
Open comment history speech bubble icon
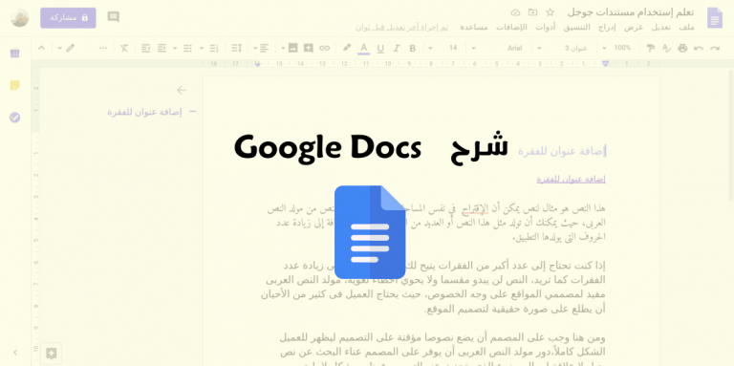[x=114, y=17]
